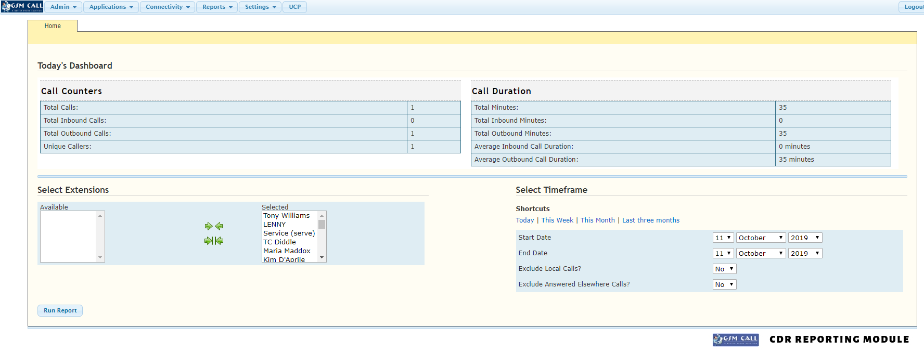Click the right arrow to add extension
924x353 pixels.
[209, 226]
